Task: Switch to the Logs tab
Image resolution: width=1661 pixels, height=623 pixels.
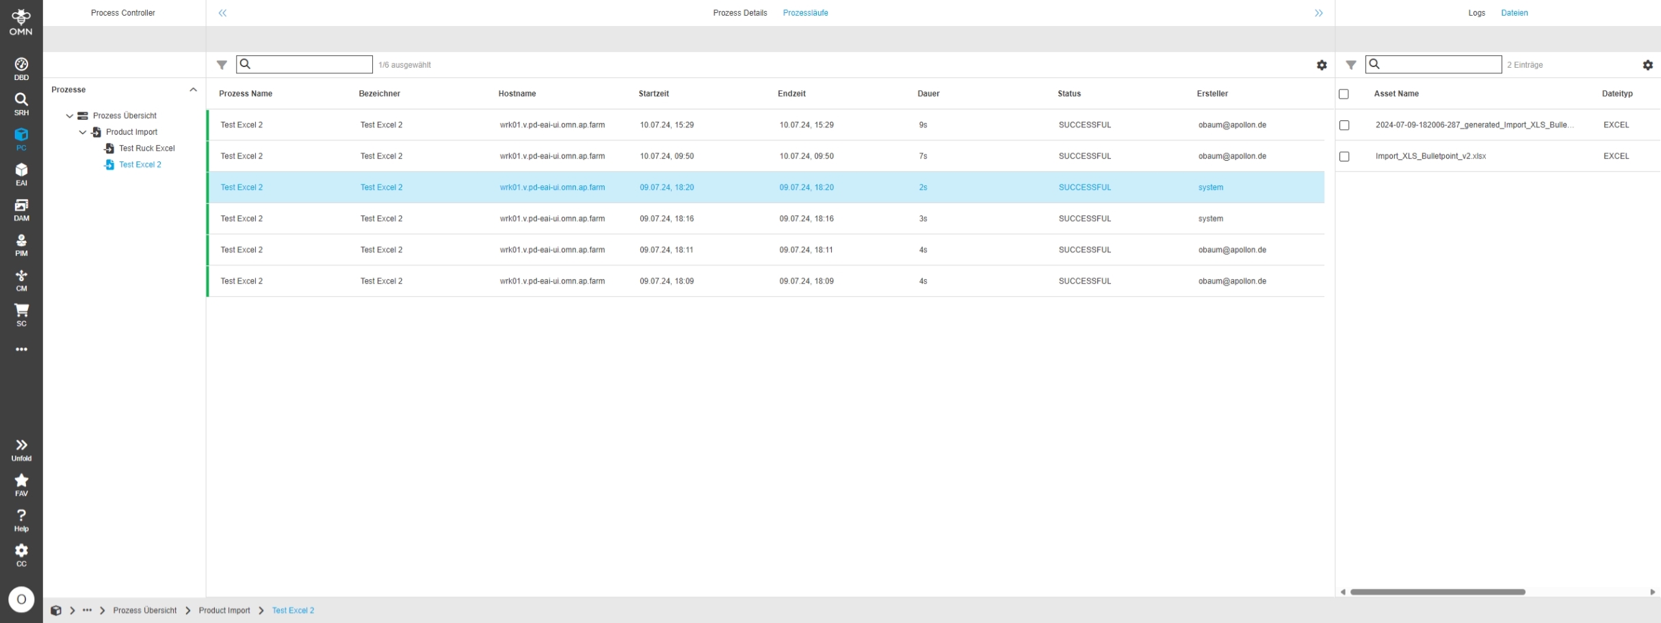Action: [1476, 13]
